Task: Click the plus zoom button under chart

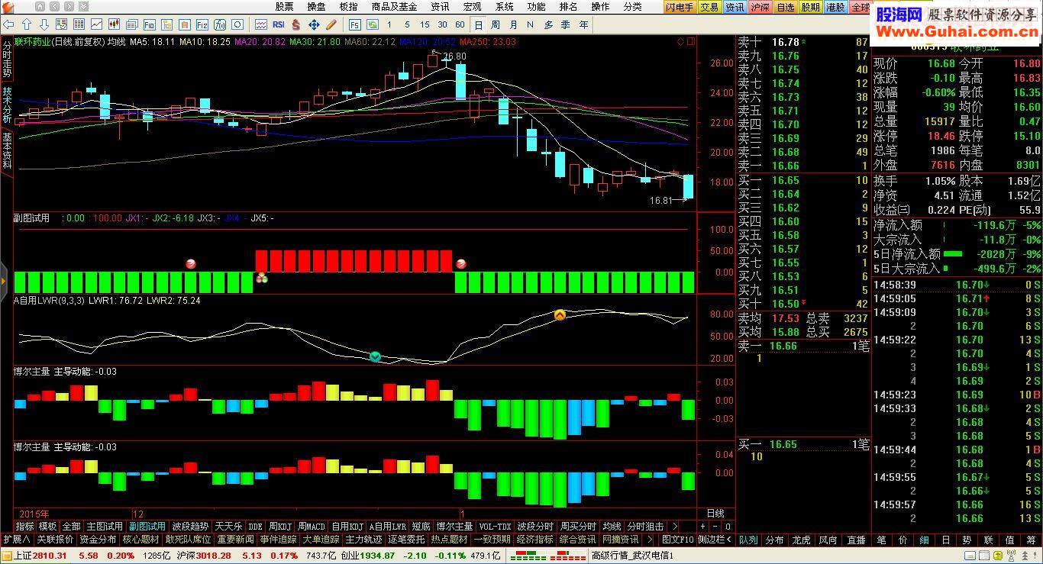Action: [702, 527]
